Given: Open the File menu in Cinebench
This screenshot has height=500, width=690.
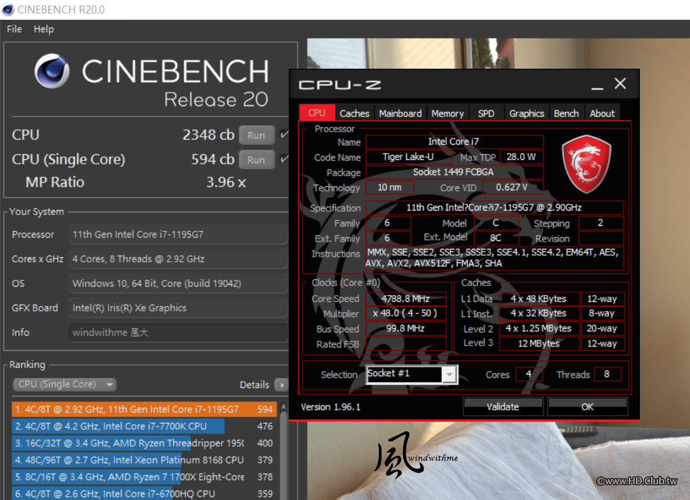Looking at the screenshot, I should click(14, 29).
